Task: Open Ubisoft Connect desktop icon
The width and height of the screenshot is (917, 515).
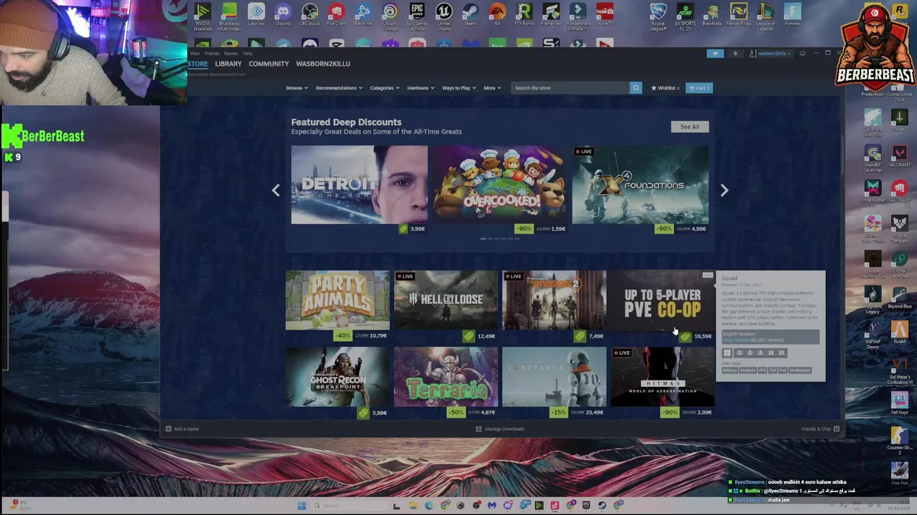Action: pos(390,16)
